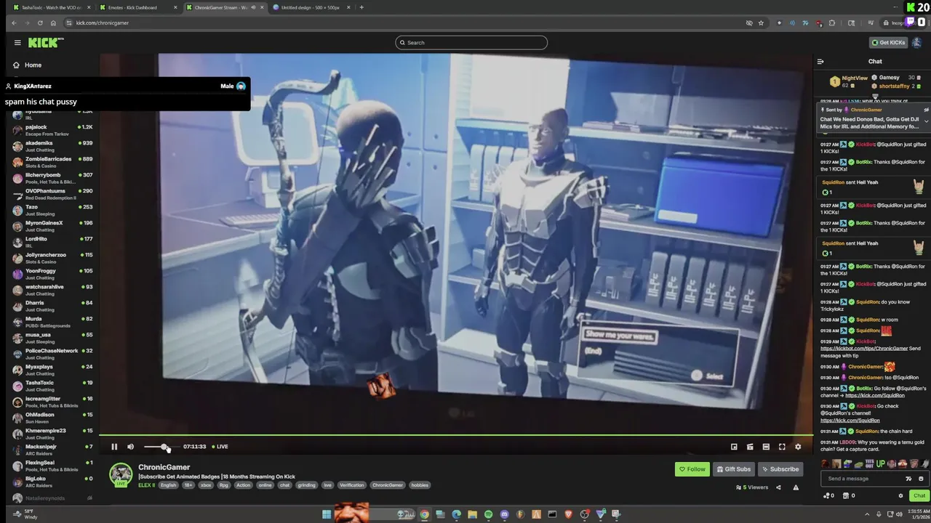Screen dimensions: 931x523
Task: Share the stream icon
Action: [778, 487]
